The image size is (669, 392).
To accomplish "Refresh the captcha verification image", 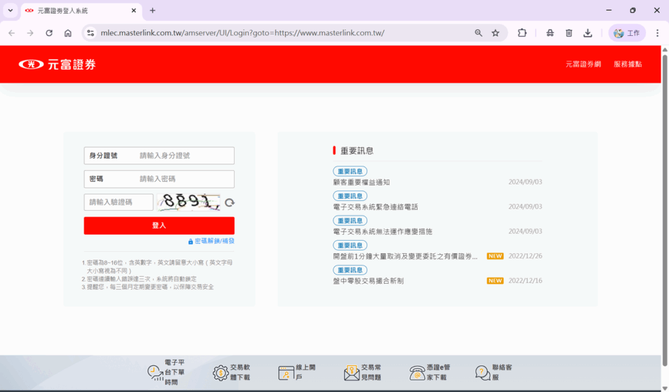I will point(229,203).
